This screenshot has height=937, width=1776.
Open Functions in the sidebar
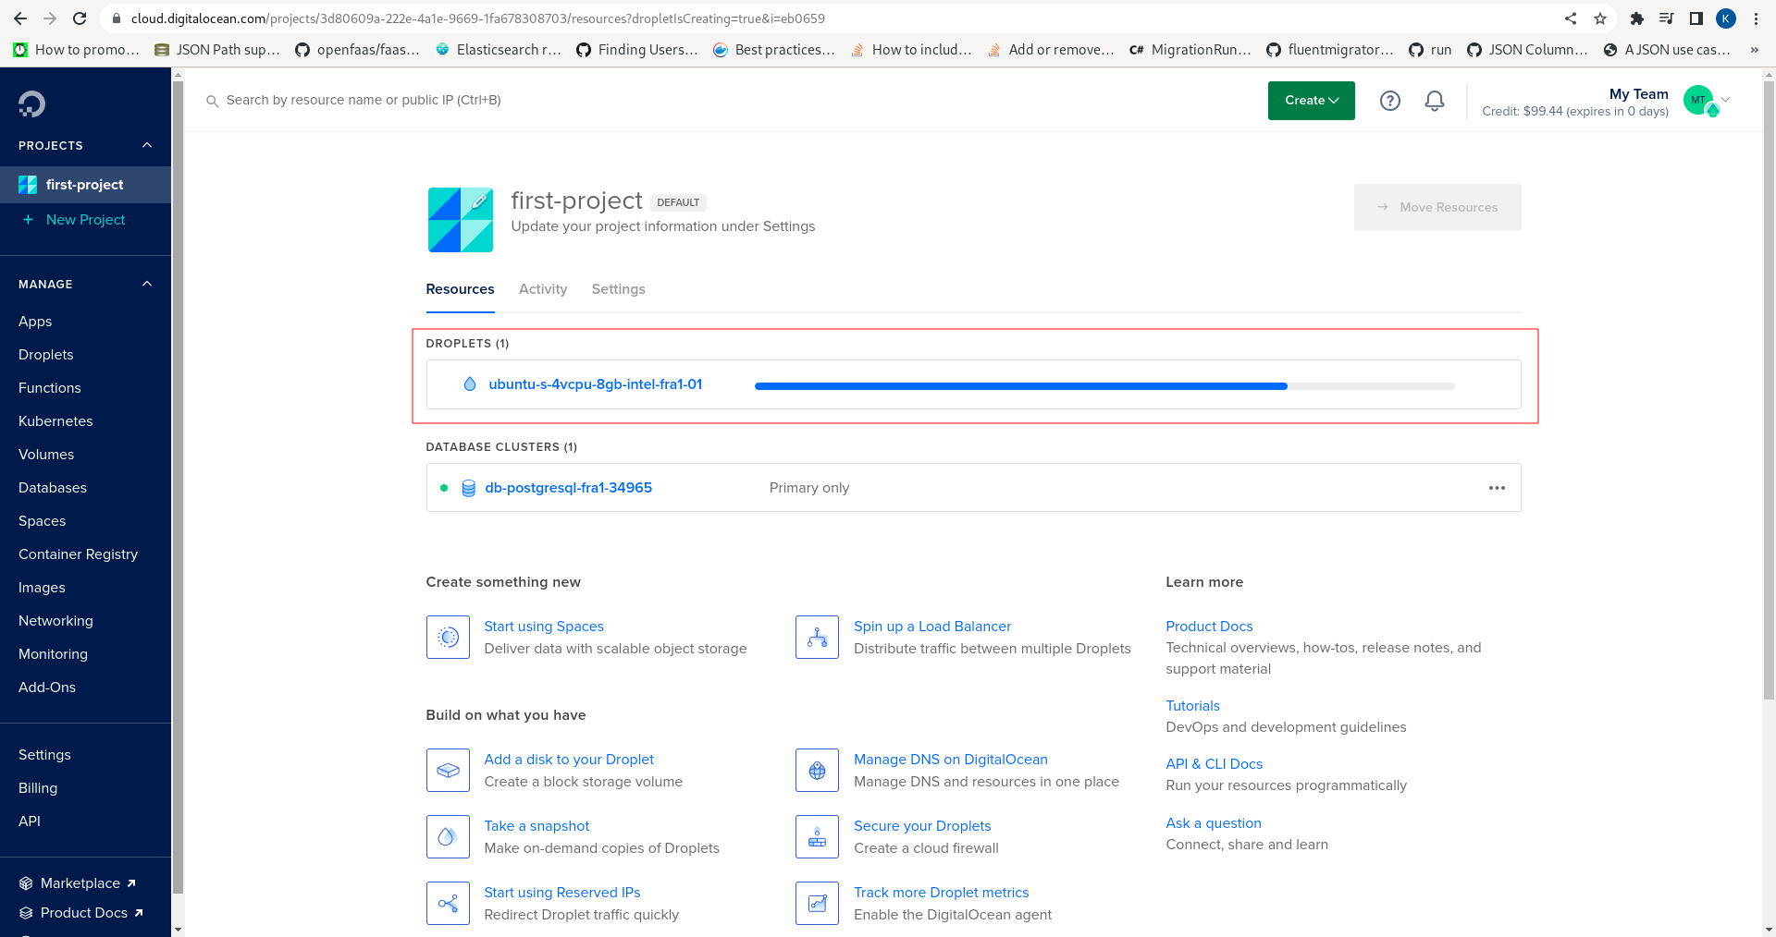point(50,388)
